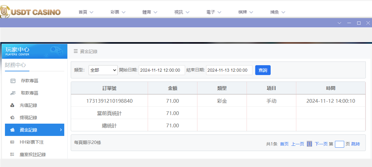Image resolution: width=372 pixels, height=167 pixels.
Task: Click the 跳转 jump link
Action: coord(356,144)
